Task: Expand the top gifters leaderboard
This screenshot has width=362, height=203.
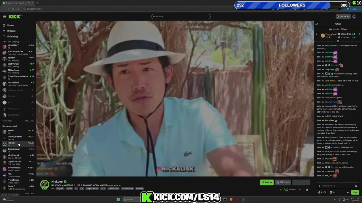Action: (x=338, y=41)
